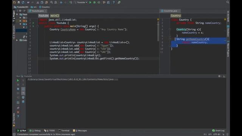Click highlighted getNameCountry method in Country class
The image size is (242, 136).
(x=195, y=39)
